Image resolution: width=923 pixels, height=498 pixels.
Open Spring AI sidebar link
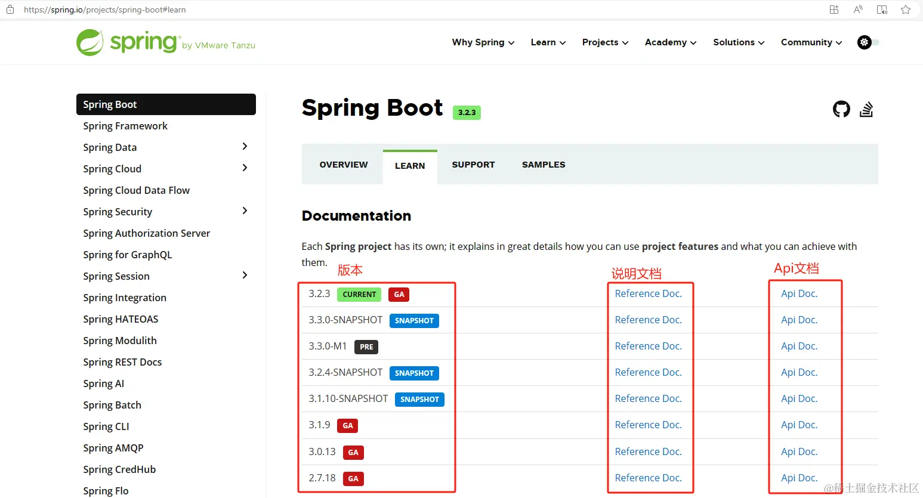[x=104, y=383]
